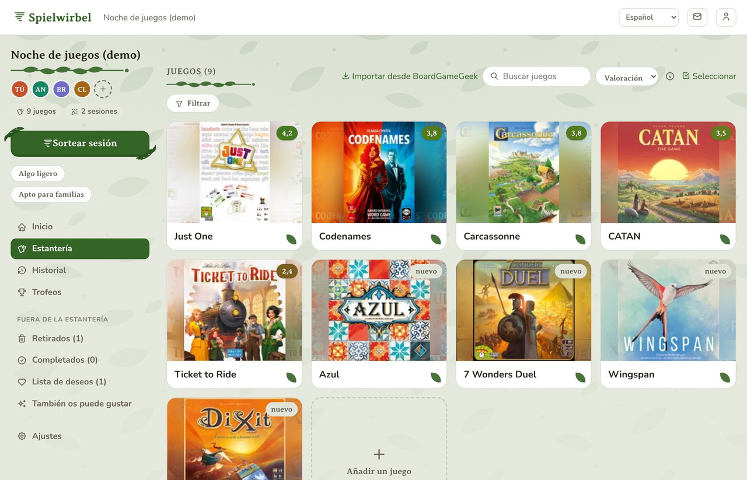The width and height of the screenshot is (747, 480).
Task: Show sorting info icon next to Valoración
Action: click(x=670, y=76)
